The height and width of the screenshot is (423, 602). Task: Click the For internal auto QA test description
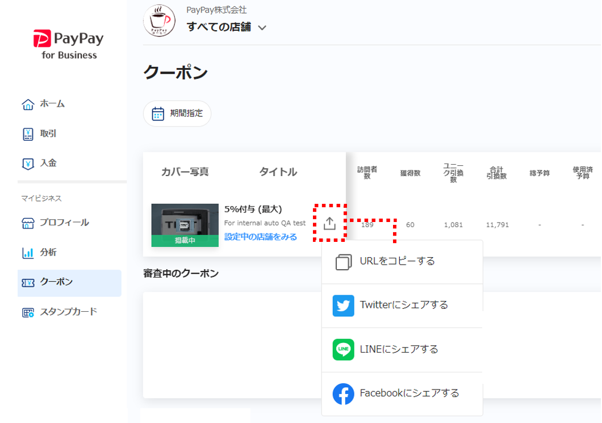[x=265, y=223]
